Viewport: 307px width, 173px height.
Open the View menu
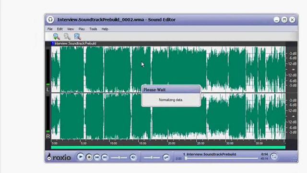[71, 29]
